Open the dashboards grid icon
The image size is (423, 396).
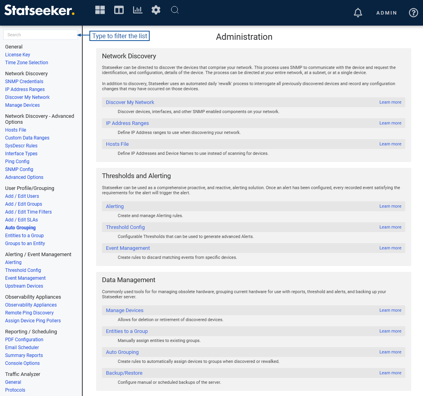(x=100, y=10)
